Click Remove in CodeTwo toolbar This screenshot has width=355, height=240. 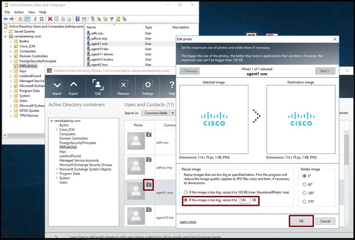pyautogui.click(x=123, y=88)
